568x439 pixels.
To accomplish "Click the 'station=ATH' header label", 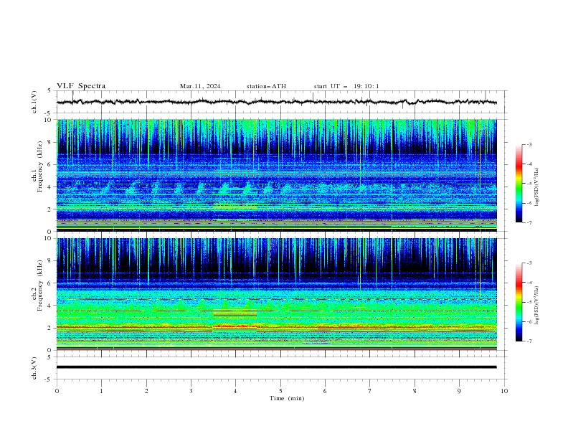I will (x=266, y=86).
